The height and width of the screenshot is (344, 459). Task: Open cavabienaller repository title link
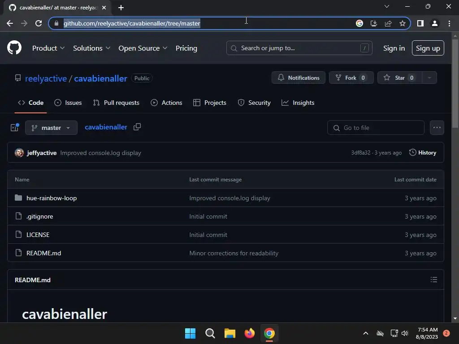[x=100, y=78]
